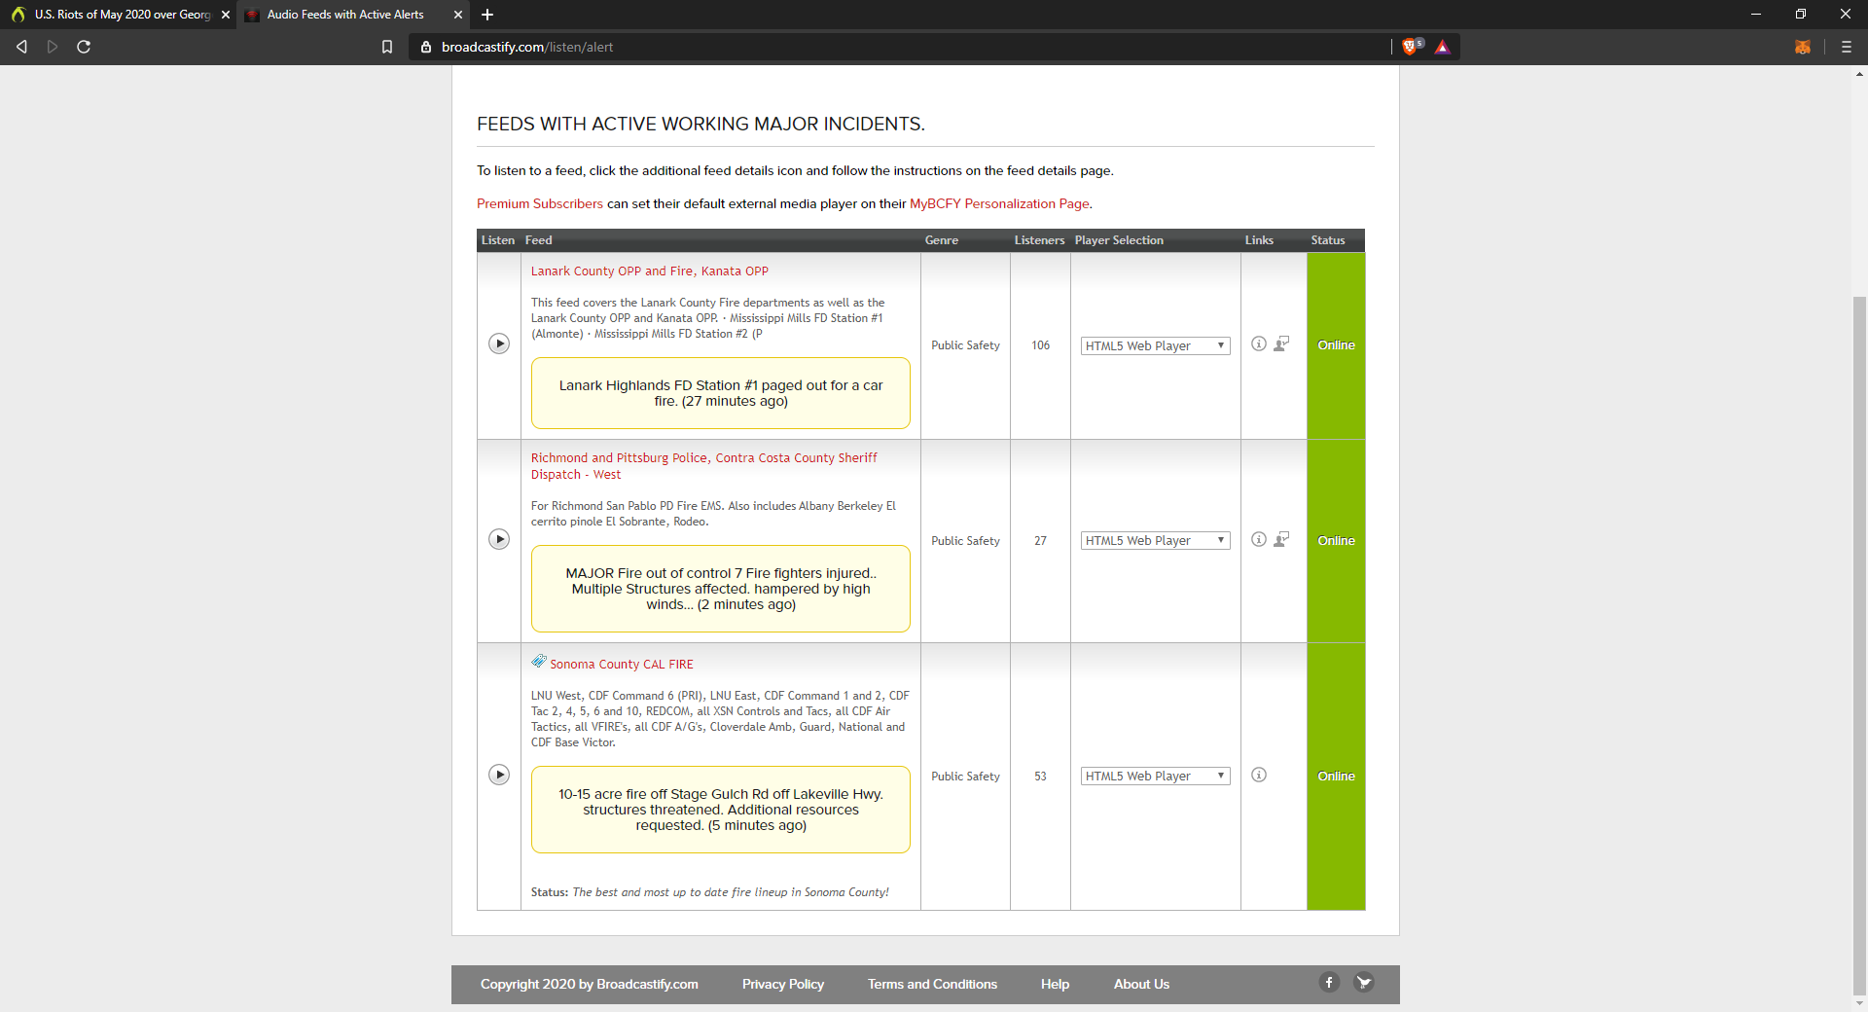Click Online status for Lanark County feed
This screenshot has width=1868, height=1012.
(x=1336, y=345)
